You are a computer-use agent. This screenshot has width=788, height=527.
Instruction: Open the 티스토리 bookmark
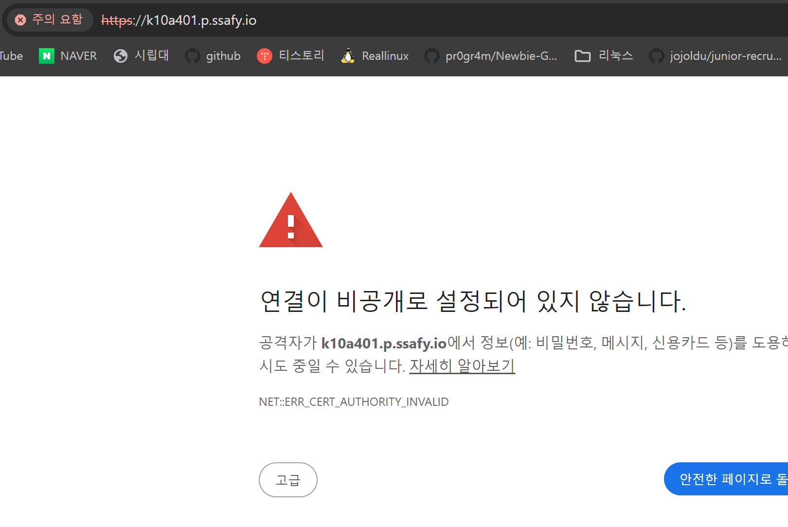(290, 55)
